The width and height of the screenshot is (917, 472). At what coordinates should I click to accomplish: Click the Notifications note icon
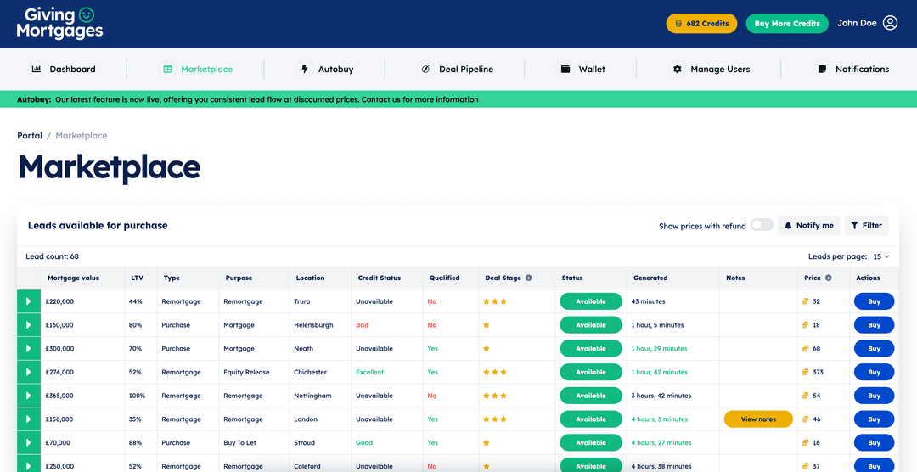822,69
